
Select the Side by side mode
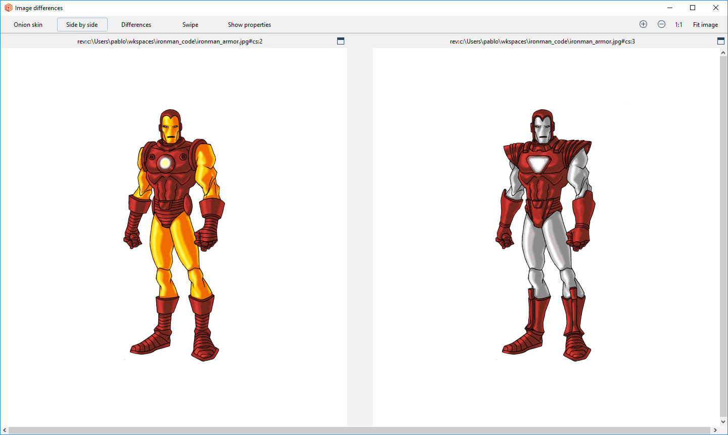pos(82,25)
